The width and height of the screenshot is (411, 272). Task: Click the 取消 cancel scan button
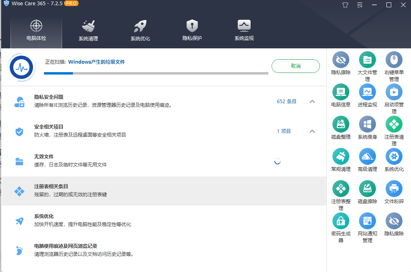295,66
